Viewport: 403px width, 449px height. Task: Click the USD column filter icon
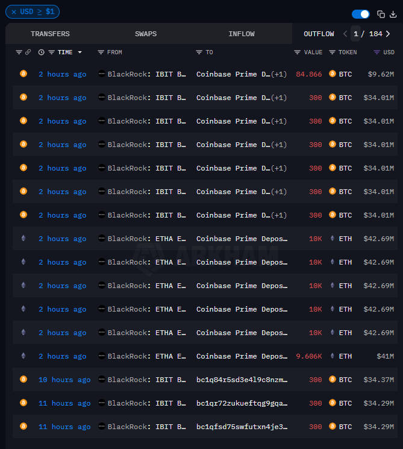tap(377, 52)
